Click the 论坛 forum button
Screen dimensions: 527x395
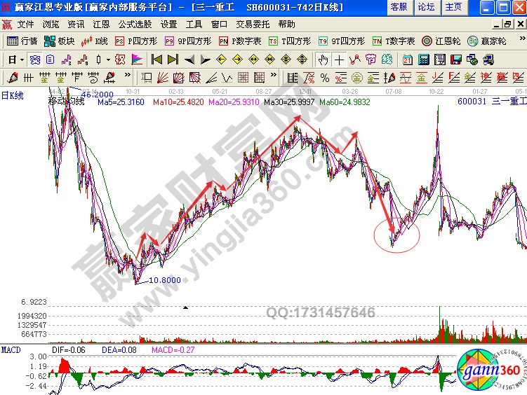point(426,7)
